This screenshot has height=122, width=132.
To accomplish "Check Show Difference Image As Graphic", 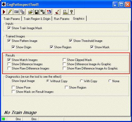I will (64, 64).
